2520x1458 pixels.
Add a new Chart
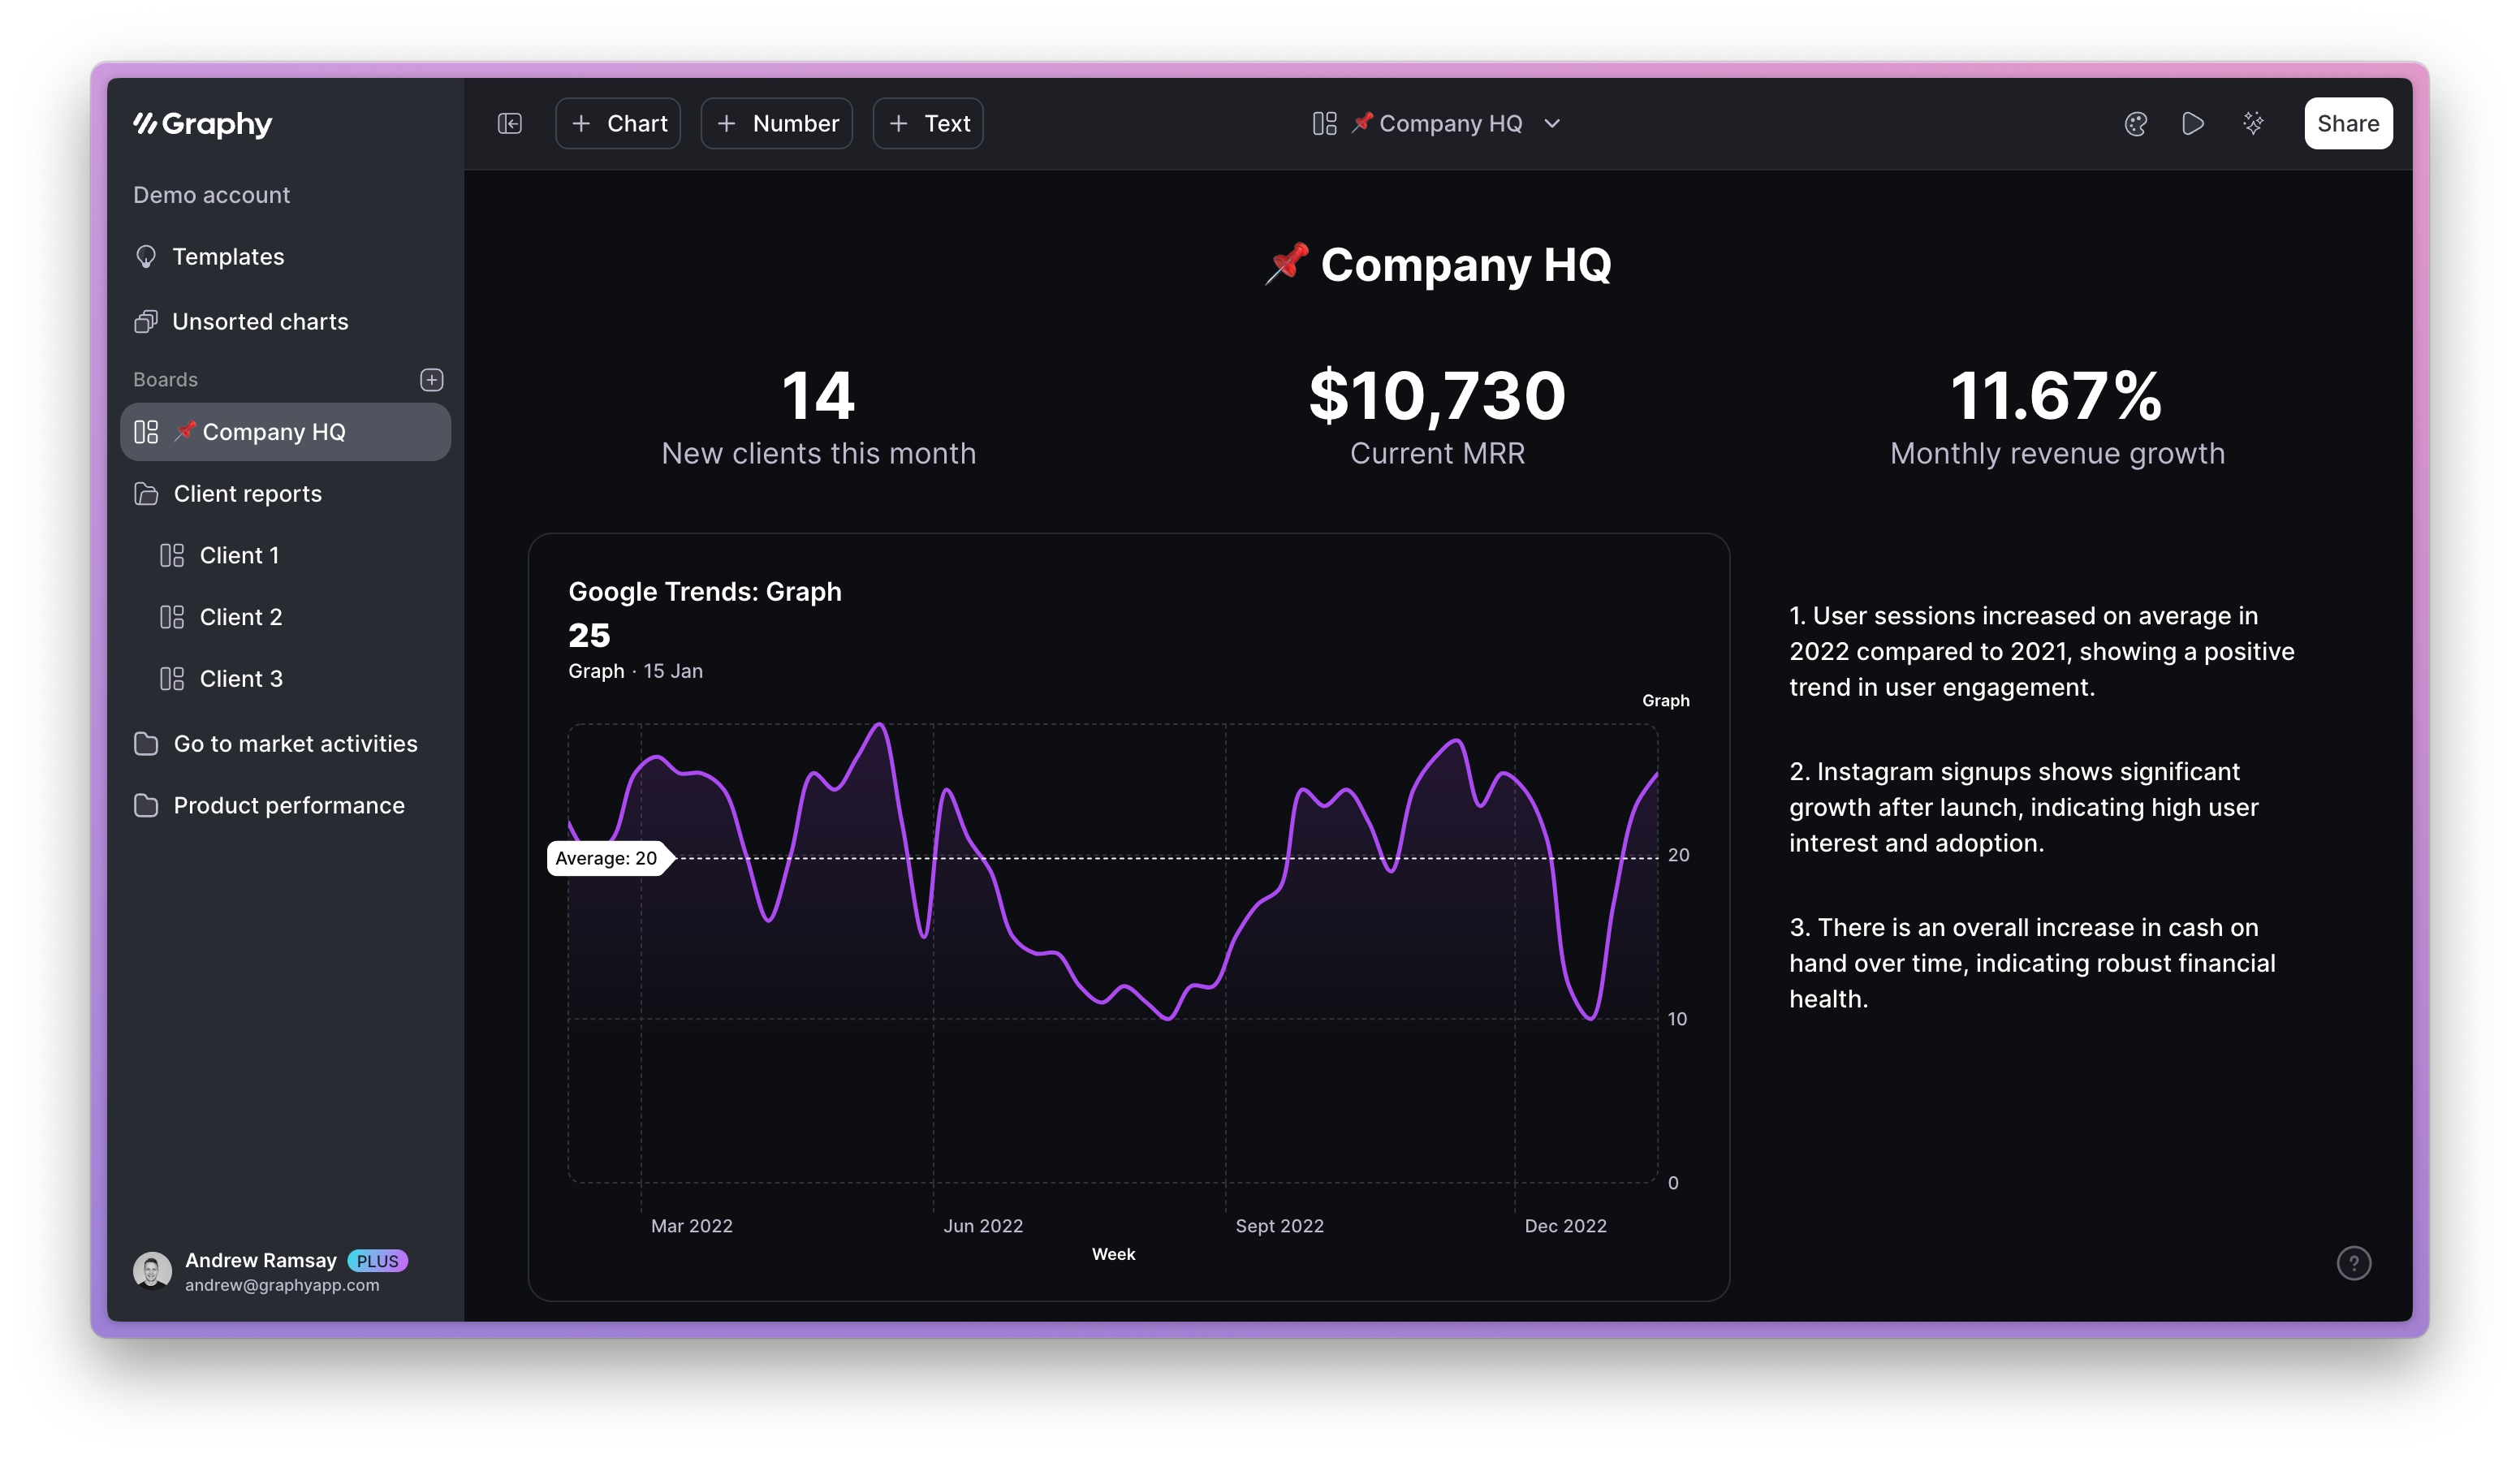[618, 123]
